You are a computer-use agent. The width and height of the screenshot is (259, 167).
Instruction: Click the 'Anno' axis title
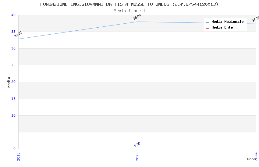(251, 159)
